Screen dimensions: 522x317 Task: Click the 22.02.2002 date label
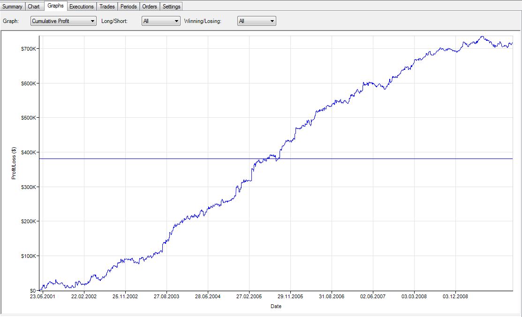point(84,296)
